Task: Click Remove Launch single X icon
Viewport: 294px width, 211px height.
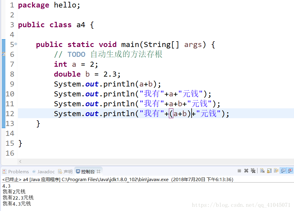Action: click(x=246, y=171)
